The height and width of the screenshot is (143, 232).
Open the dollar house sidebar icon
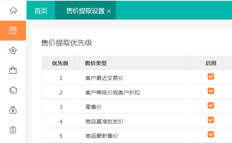coord(13,50)
